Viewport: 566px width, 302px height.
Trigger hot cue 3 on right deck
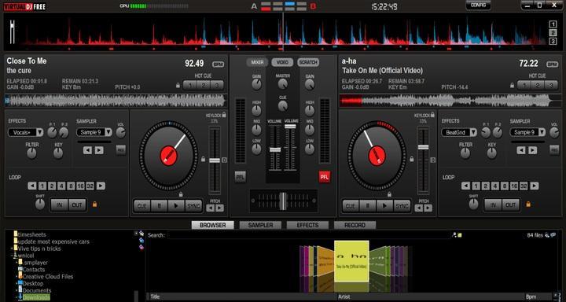tap(551, 85)
